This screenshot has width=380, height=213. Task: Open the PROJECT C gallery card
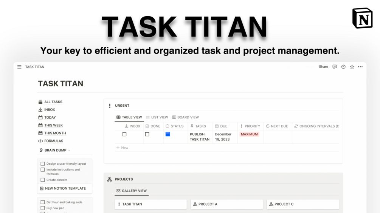pos(303,204)
